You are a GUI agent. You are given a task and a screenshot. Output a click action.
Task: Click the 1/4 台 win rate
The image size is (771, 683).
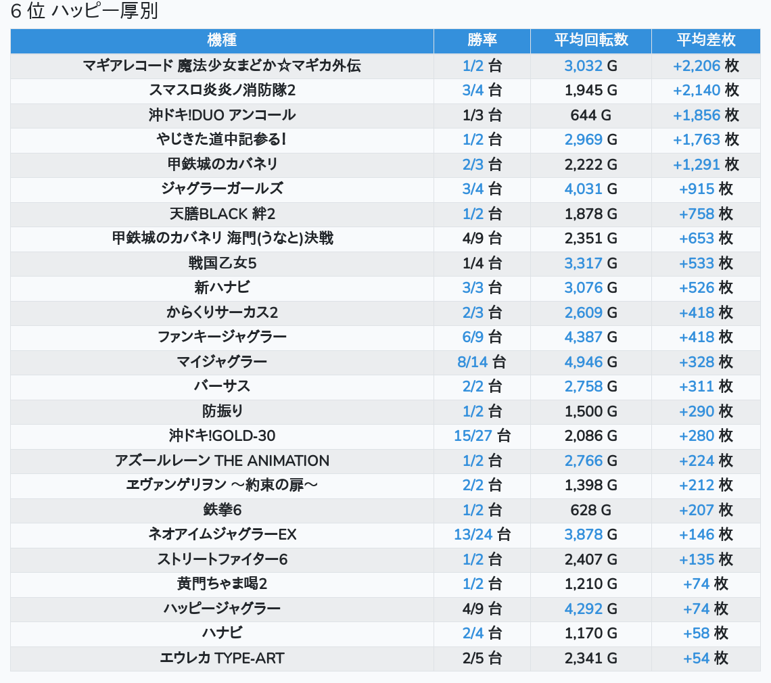click(482, 263)
